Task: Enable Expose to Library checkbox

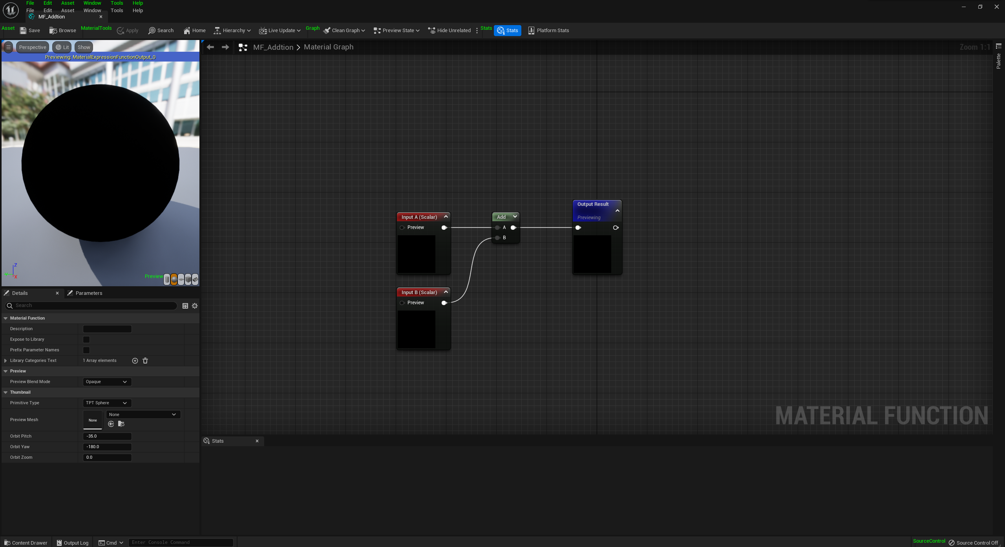Action: click(x=86, y=340)
